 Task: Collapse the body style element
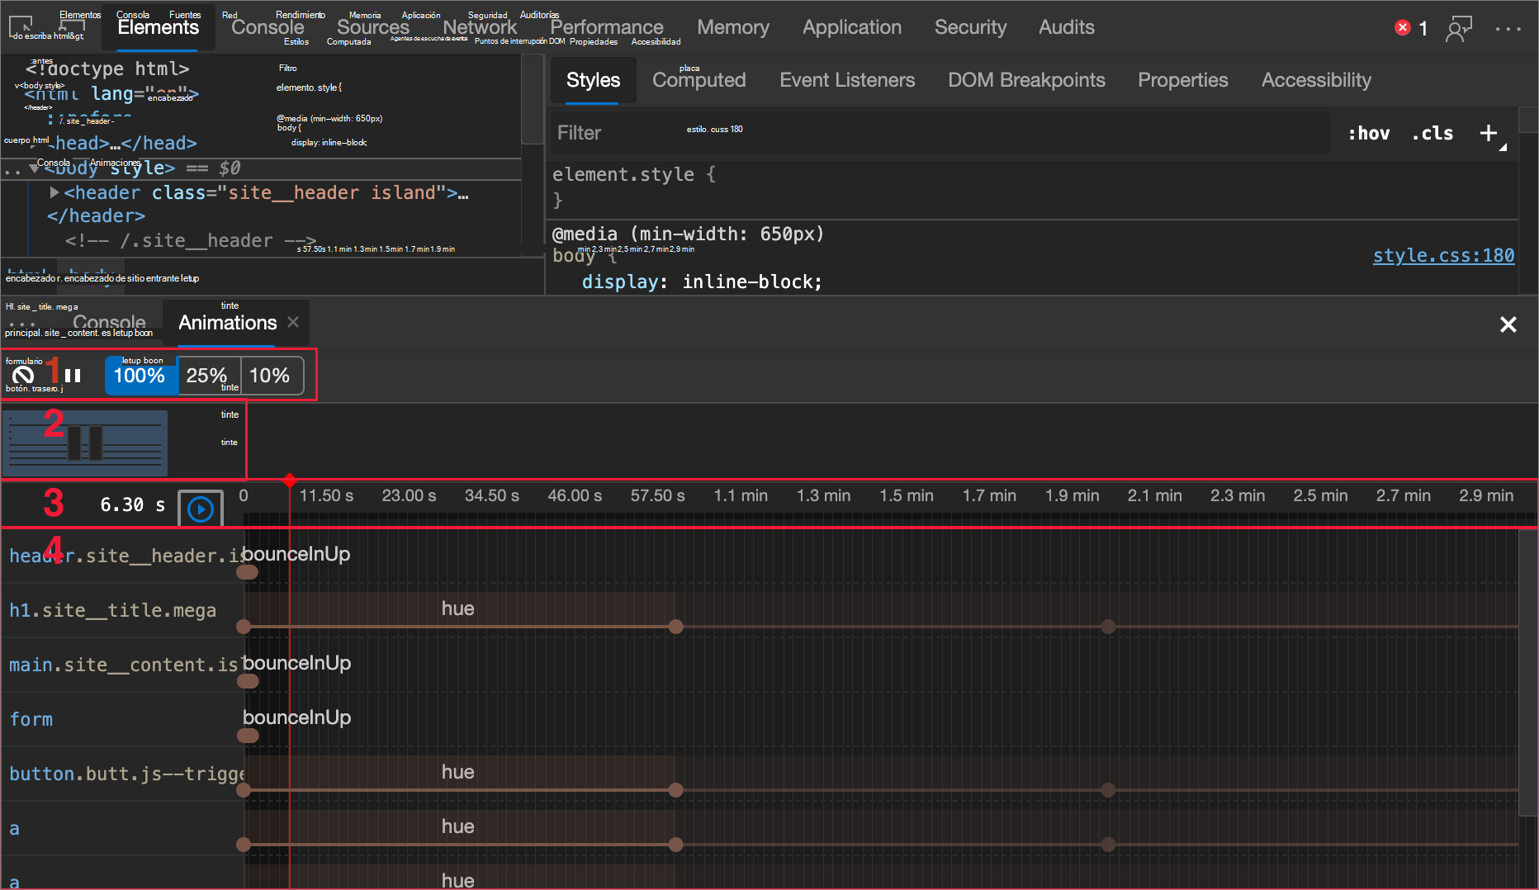pyautogui.click(x=34, y=168)
